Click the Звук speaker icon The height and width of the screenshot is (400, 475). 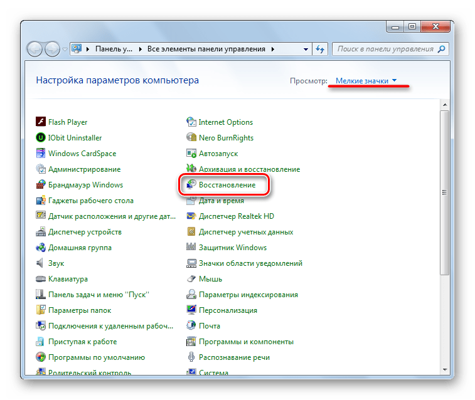pos(40,263)
